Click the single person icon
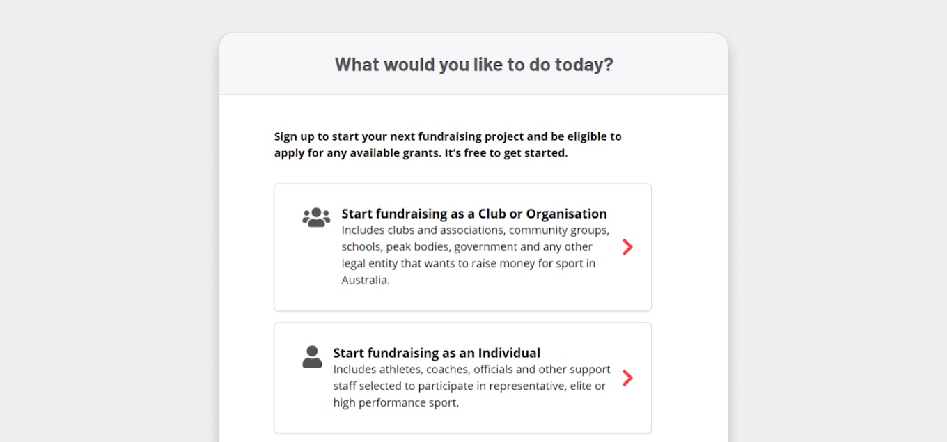Screen dimensions: 947x442 click(312, 356)
